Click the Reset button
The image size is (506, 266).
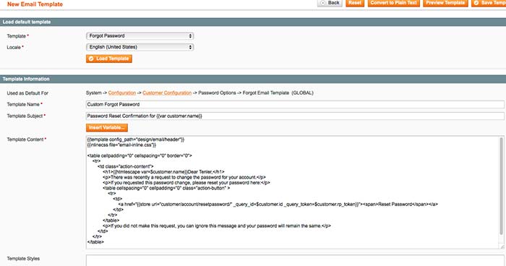(x=355, y=3)
